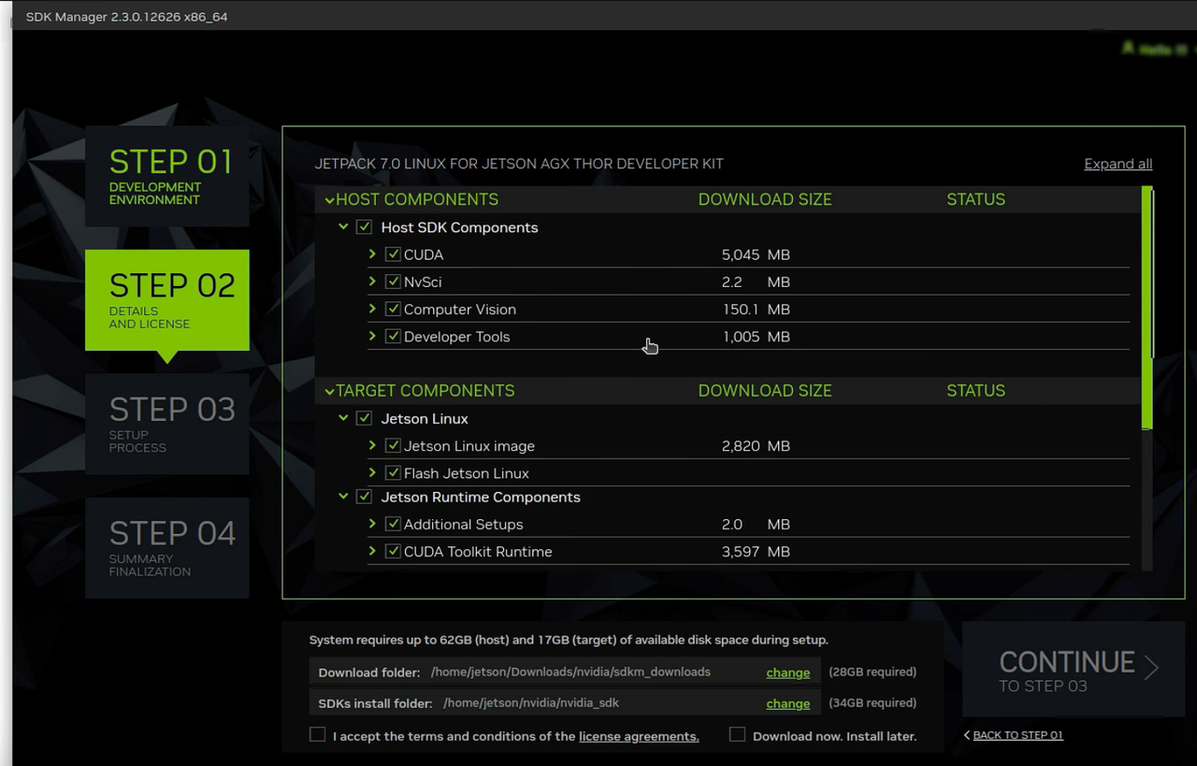Expand the Jetson Linux image row chevron
Image resolution: width=1197 pixels, height=766 pixels.
point(372,445)
